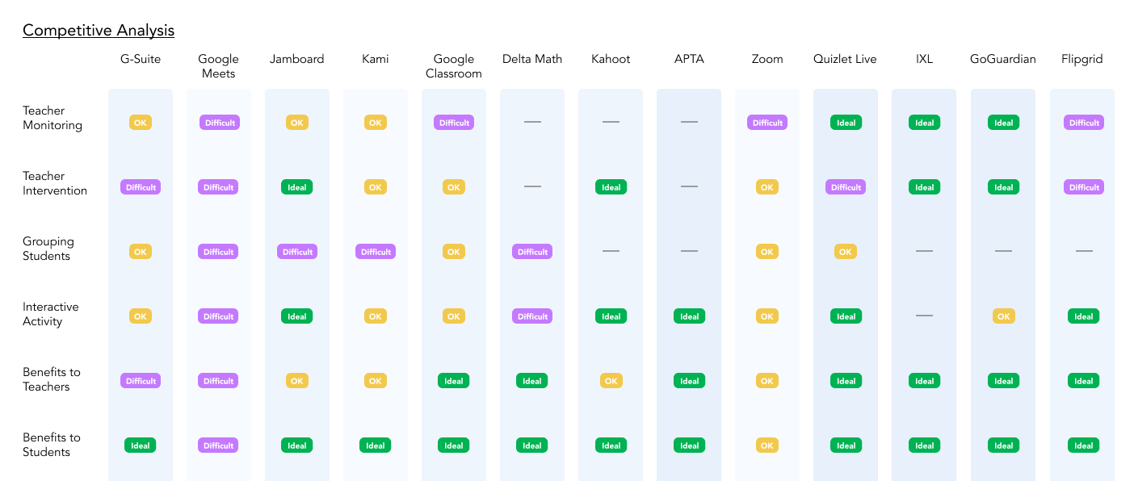The image size is (1134, 481).
Task: Click Google Meets' Benefits to Students Difficult badge
Action: 219,445
